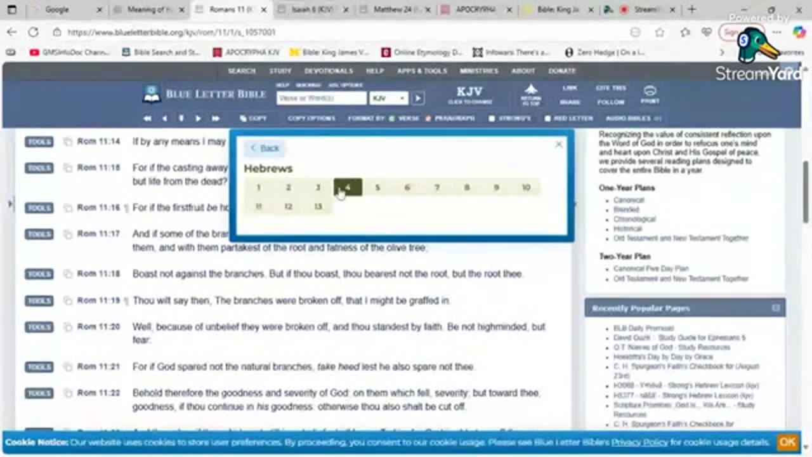Select Hebrews chapter 7
The image size is (812, 457).
(x=436, y=187)
